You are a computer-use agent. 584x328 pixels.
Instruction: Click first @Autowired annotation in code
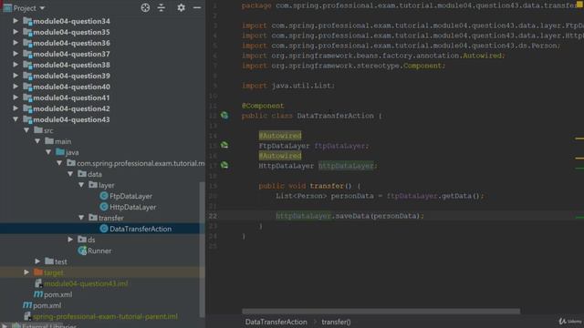coord(280,136)
